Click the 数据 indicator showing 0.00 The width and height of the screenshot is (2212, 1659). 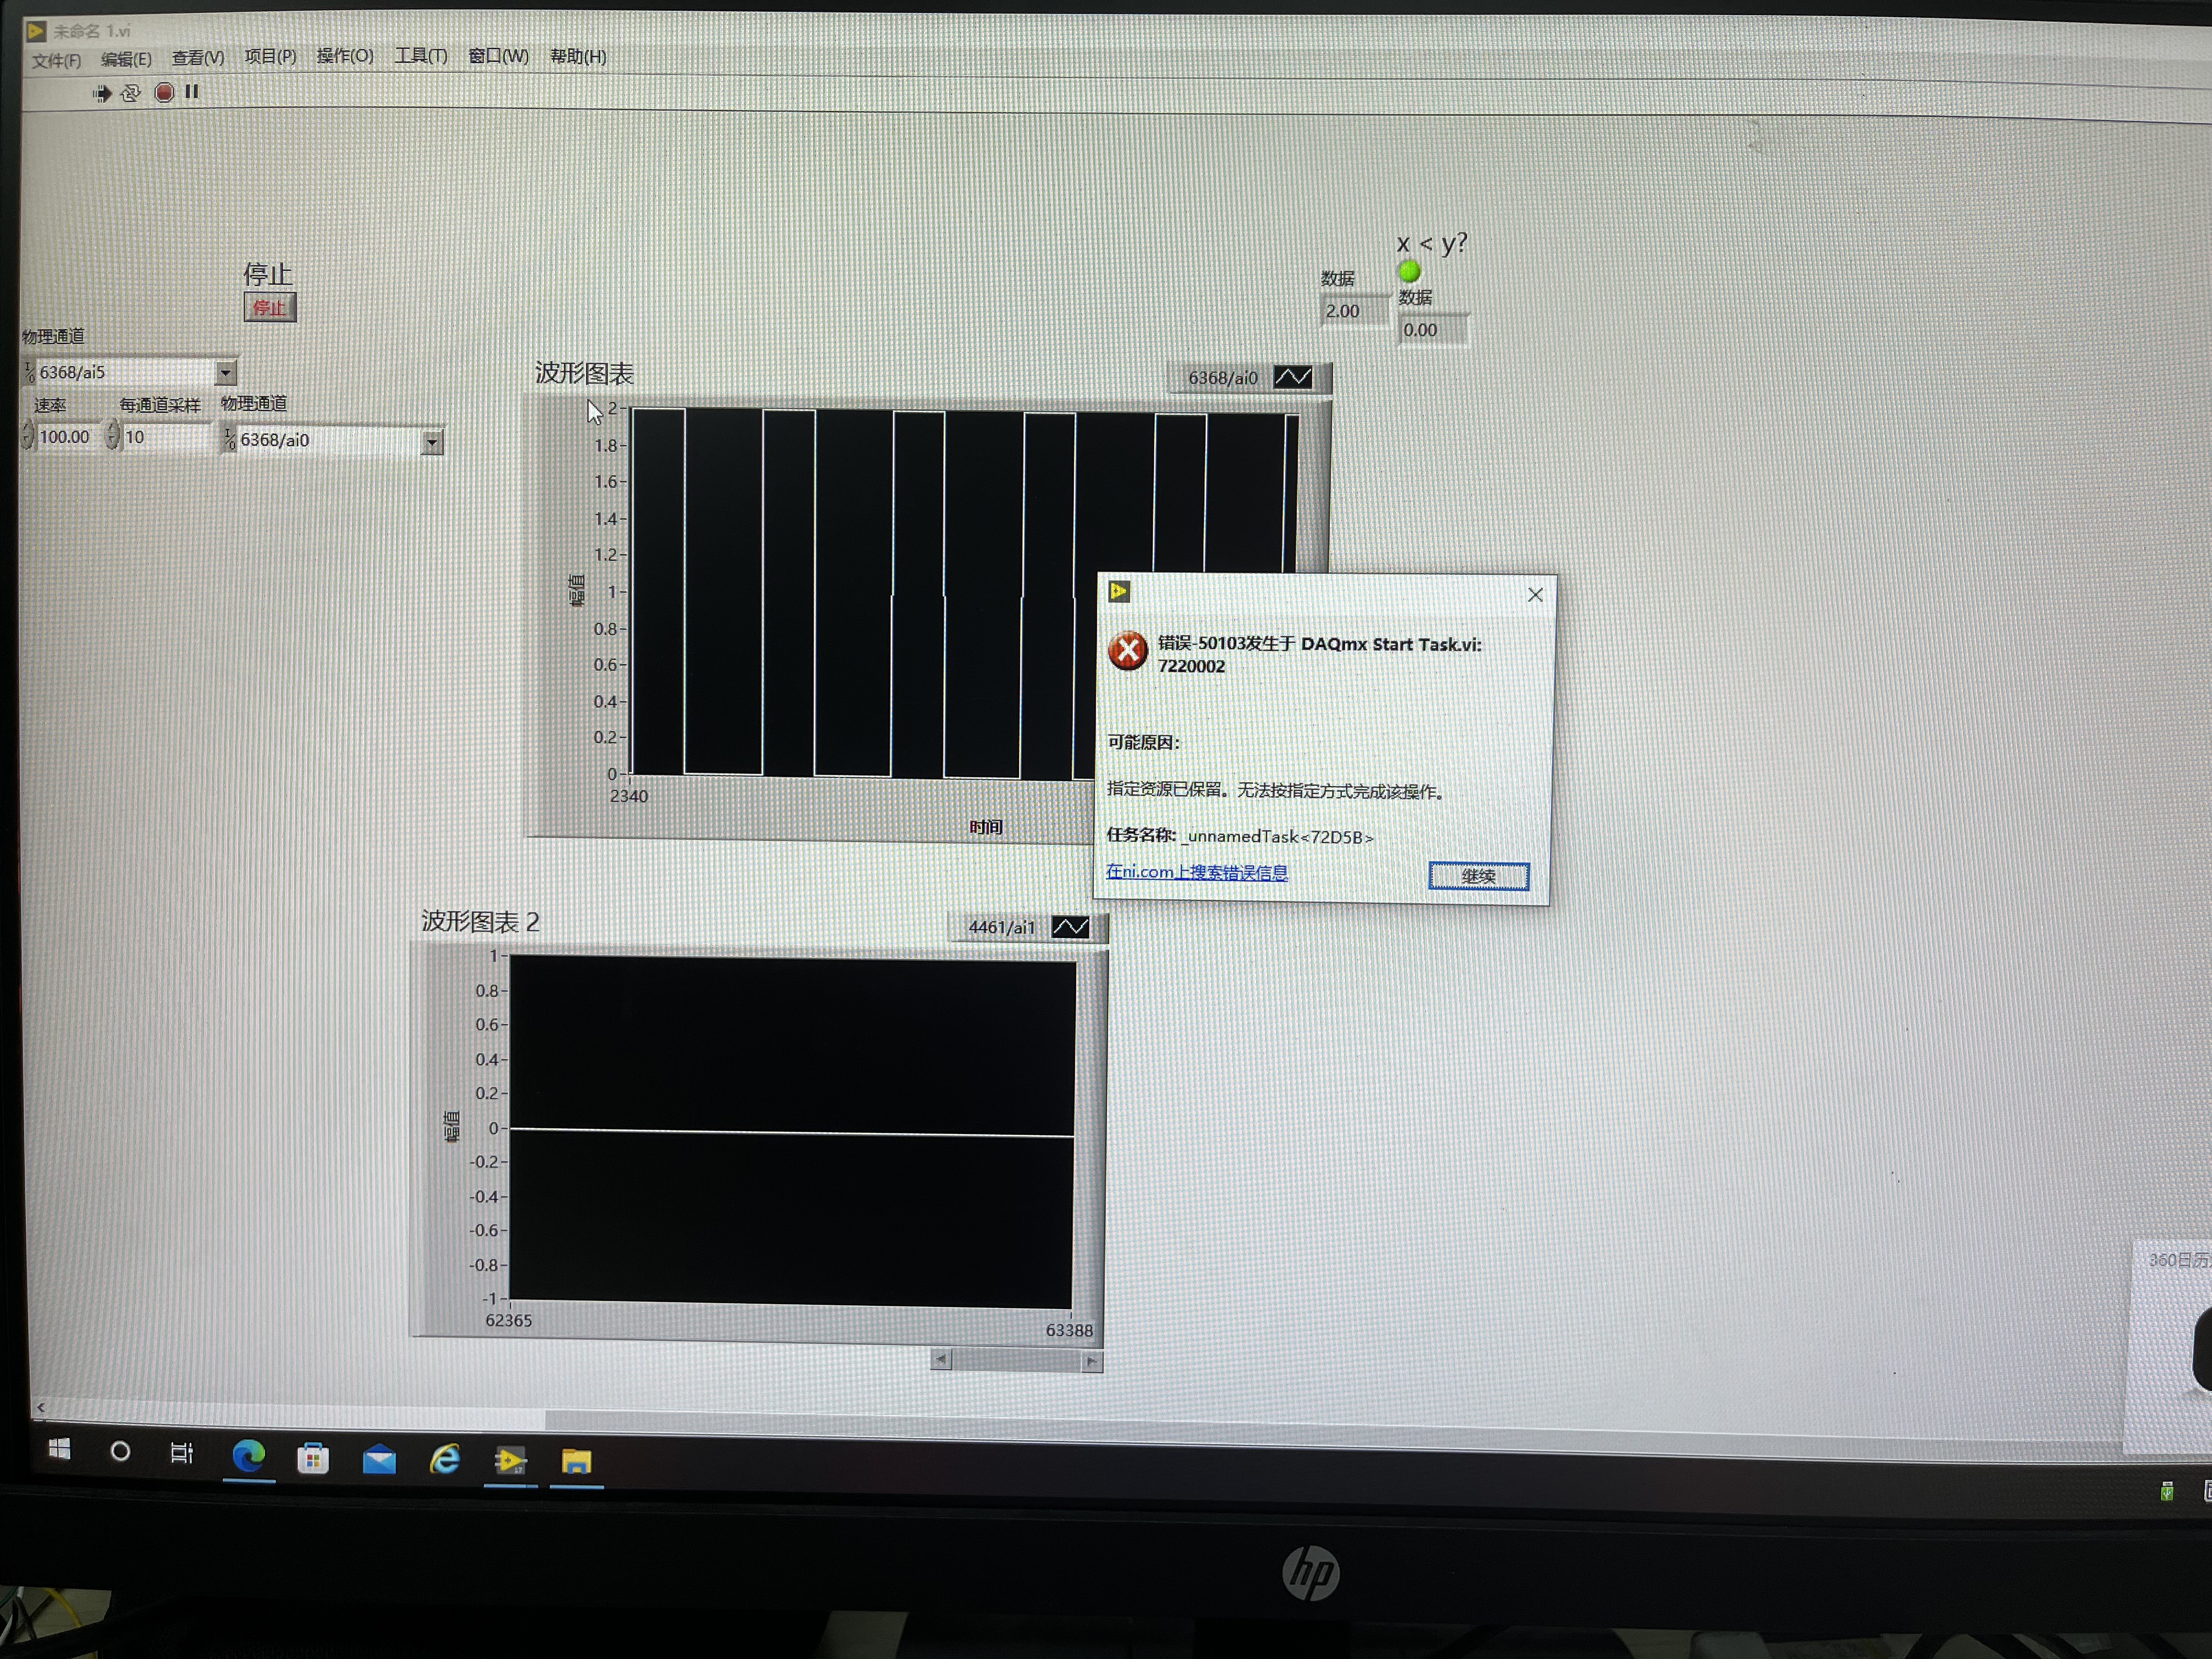(1433, 330)
